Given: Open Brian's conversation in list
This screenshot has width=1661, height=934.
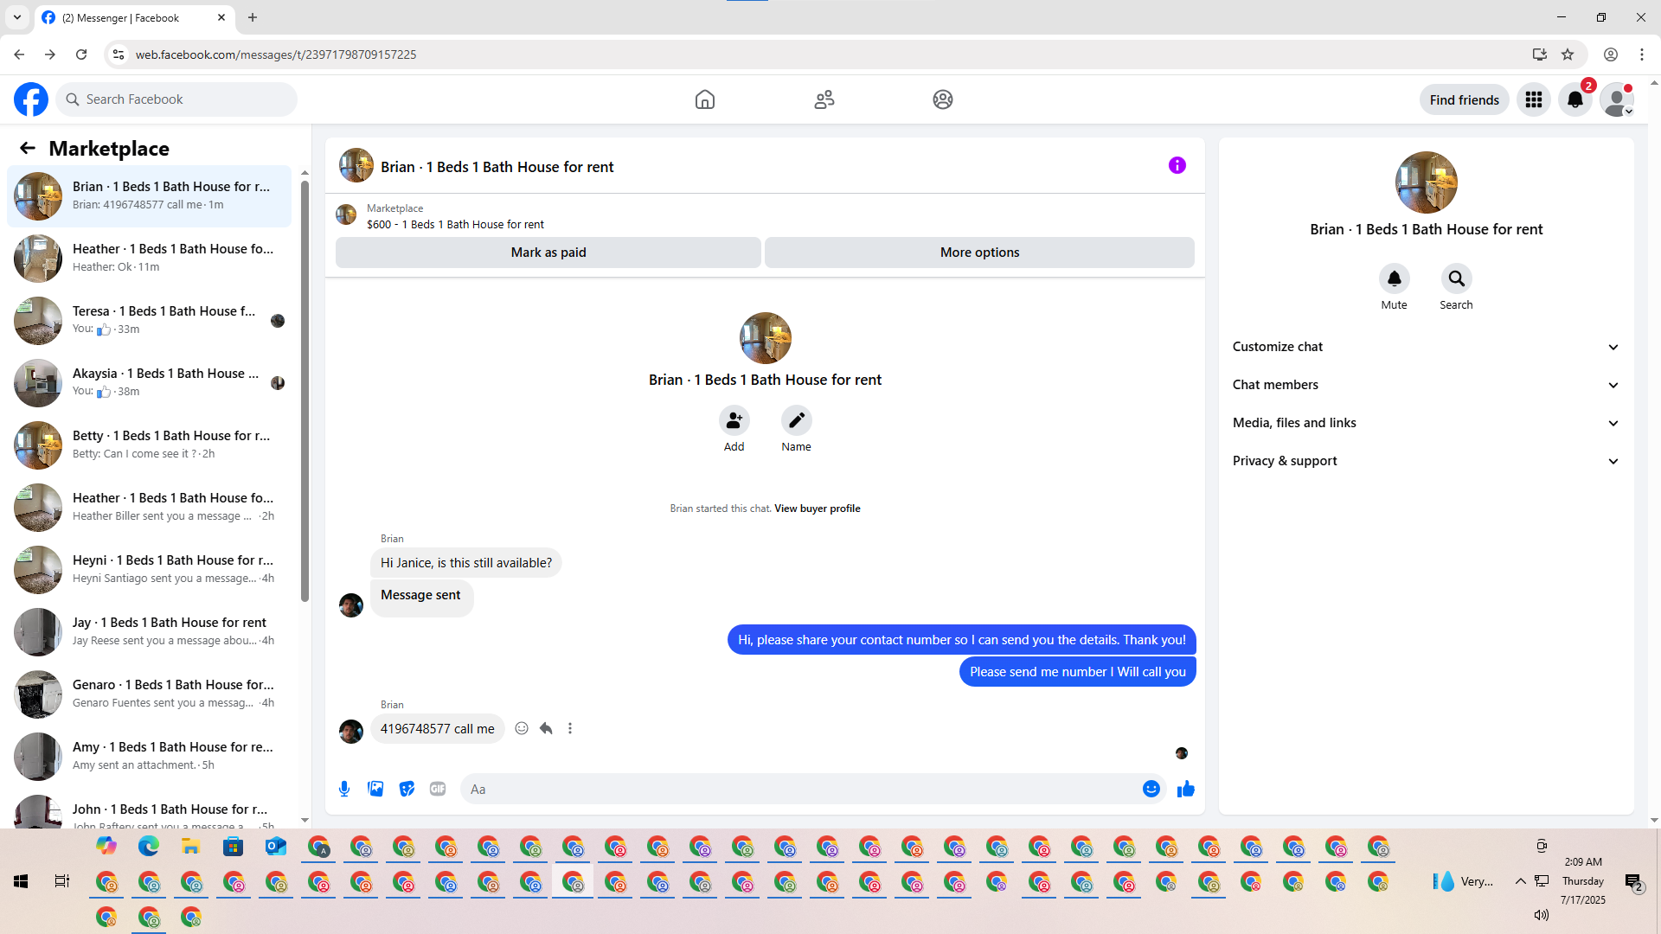Looking at the screenshot, I should pyautogui.click(x=149, y=196).
